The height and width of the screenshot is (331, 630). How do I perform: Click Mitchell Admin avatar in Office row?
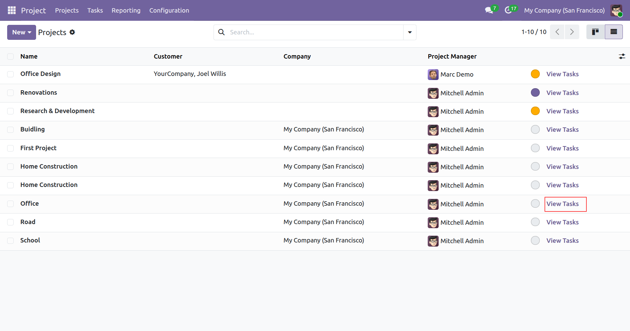coord(433,204)
